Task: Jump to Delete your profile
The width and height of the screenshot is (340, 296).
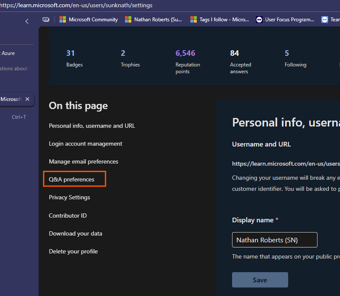Action: pyautogui.click(x=73, y=251)
